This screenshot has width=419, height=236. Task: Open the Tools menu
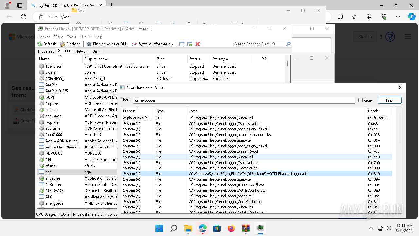71,37
